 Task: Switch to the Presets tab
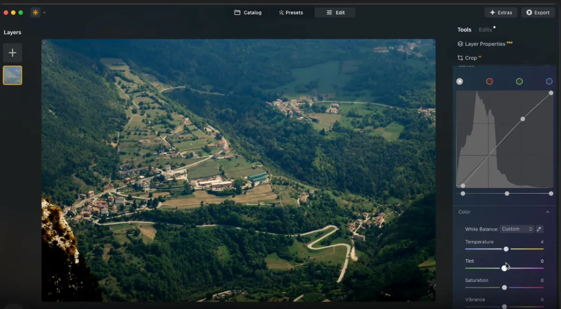point(291,12)
